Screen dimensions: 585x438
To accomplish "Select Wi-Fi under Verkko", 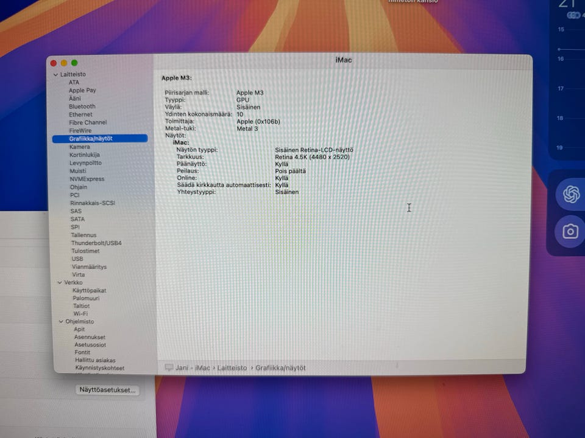I will tap(80, 314).
